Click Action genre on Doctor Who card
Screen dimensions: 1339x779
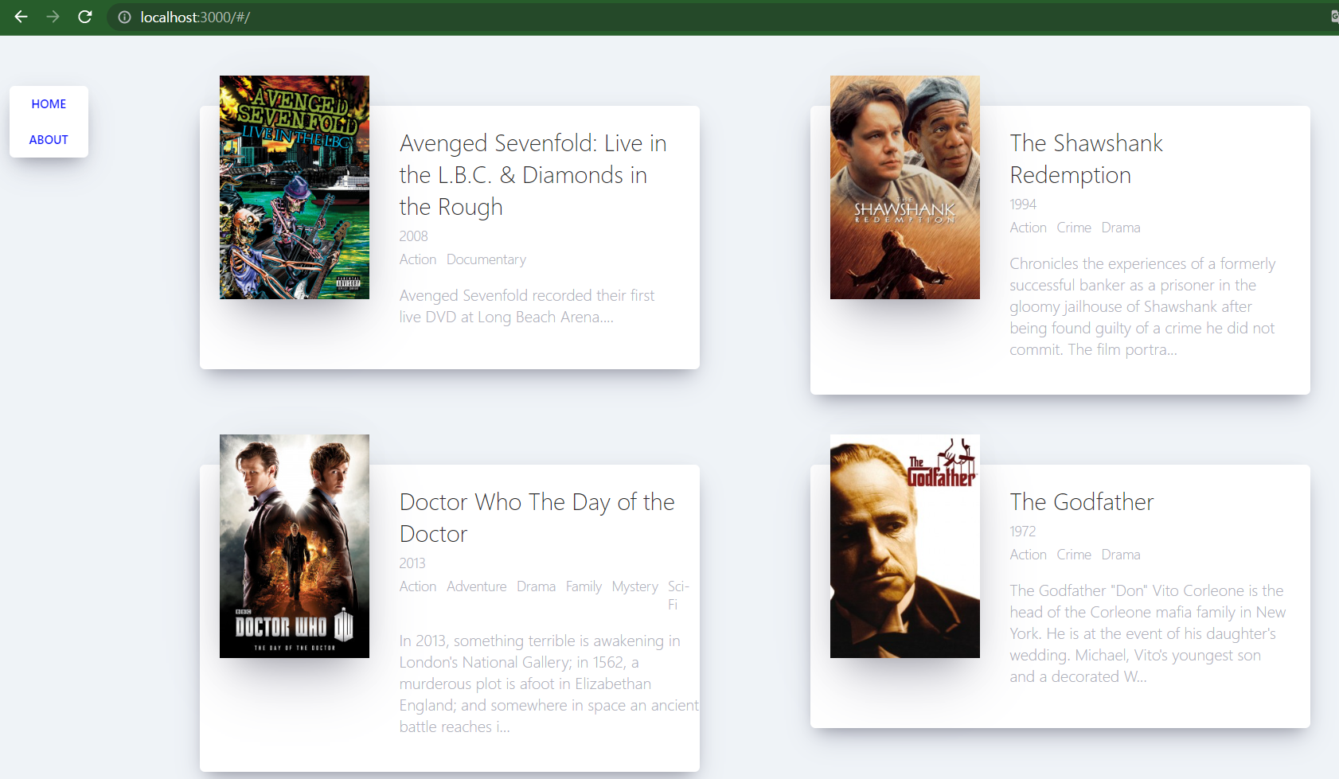point(418,586)
